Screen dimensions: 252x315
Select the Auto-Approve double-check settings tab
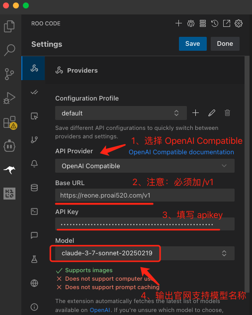coord(34,92)
